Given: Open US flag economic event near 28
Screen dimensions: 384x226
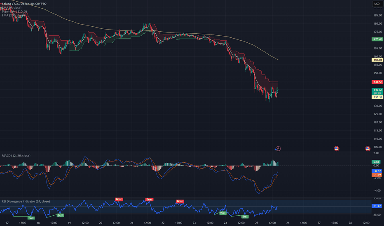Looking at the screenshot, I should point(368,149).
